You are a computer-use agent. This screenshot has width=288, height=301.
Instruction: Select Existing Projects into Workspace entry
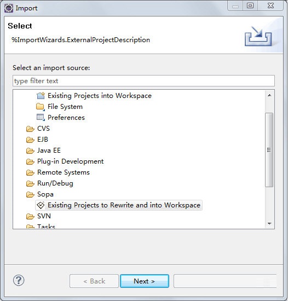tap(100, 96)
